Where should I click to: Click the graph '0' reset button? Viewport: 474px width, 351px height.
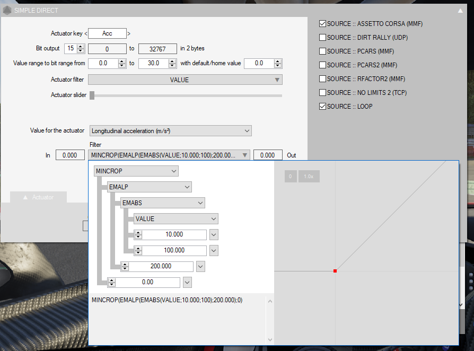(x=291, y=176)
